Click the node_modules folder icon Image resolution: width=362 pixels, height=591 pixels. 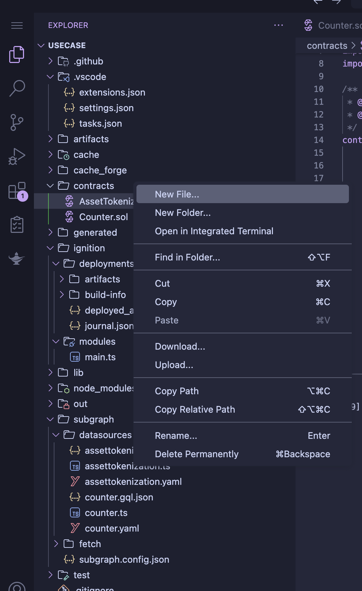click(64, 388)
